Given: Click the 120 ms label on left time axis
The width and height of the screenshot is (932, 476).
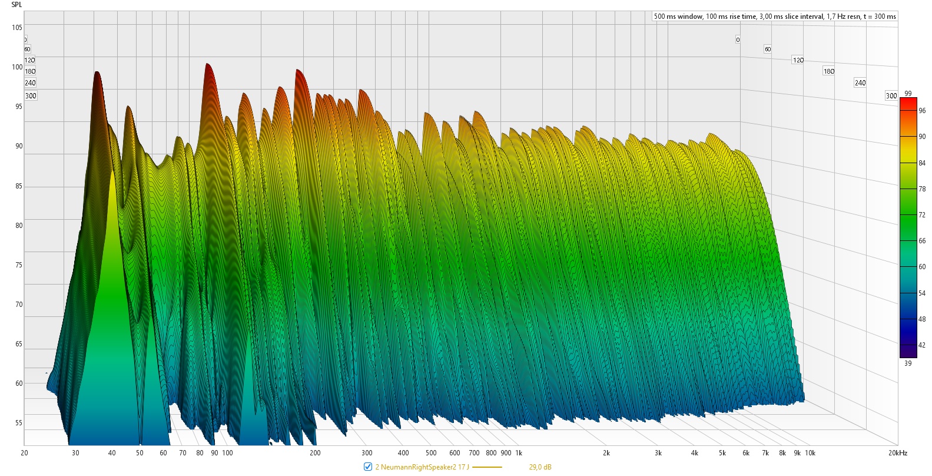Looking at the screenshot, I should click(x=30, y=60).
